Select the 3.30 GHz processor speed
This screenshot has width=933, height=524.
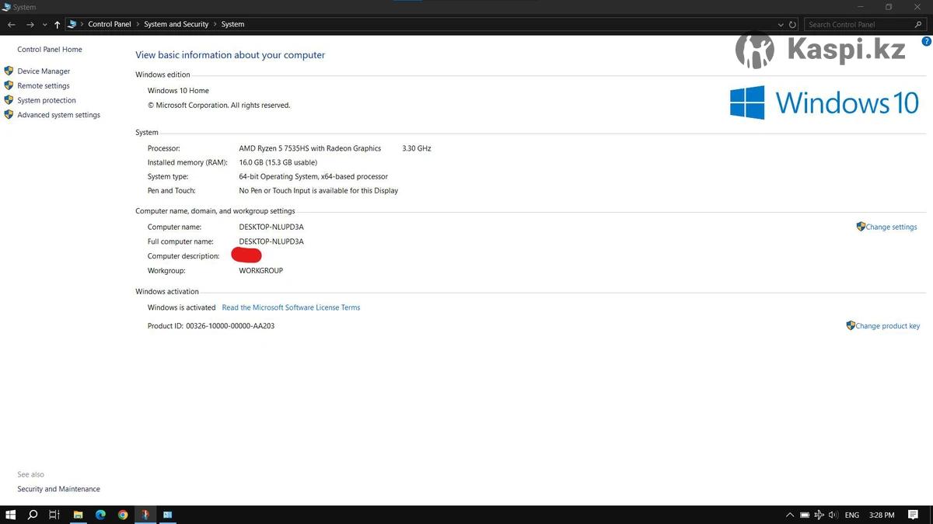point(417,148)
